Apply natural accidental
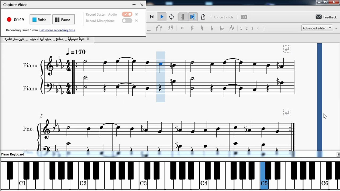The width and height of the screenshot is (340, 191). (x=202, y=28)
